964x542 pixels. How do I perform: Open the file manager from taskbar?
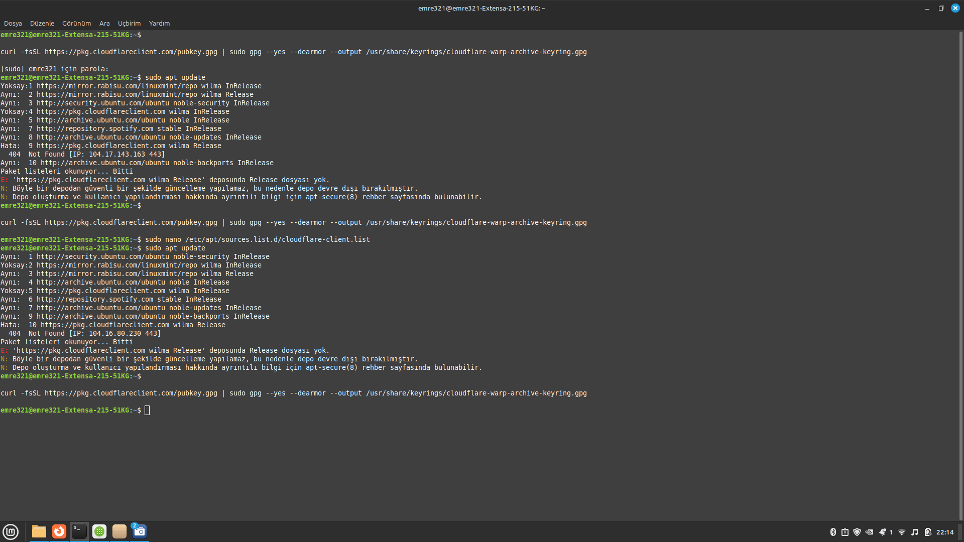pos(39,531)
